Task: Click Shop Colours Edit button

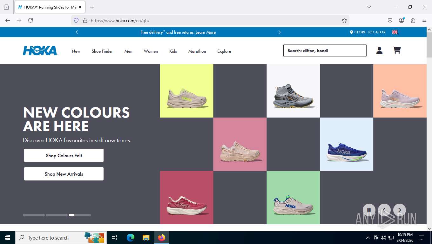Action: pyautogui.click(x=64, y=155)
